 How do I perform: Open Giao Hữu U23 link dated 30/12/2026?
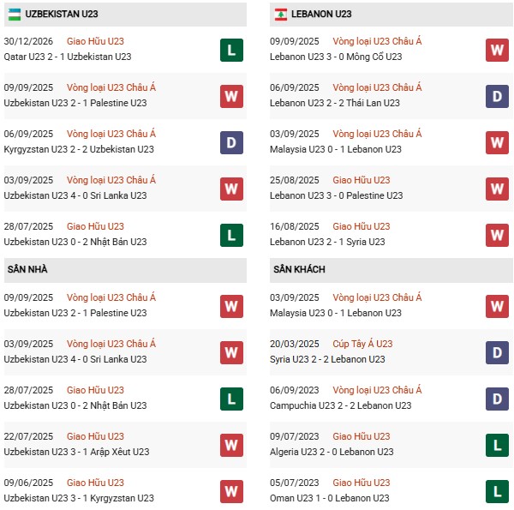[97, 41]
